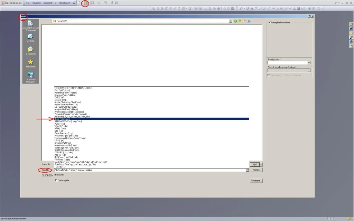Click the Spell Checker ABC icon
The image size is (354, 221).
click(x=256, y=8)
